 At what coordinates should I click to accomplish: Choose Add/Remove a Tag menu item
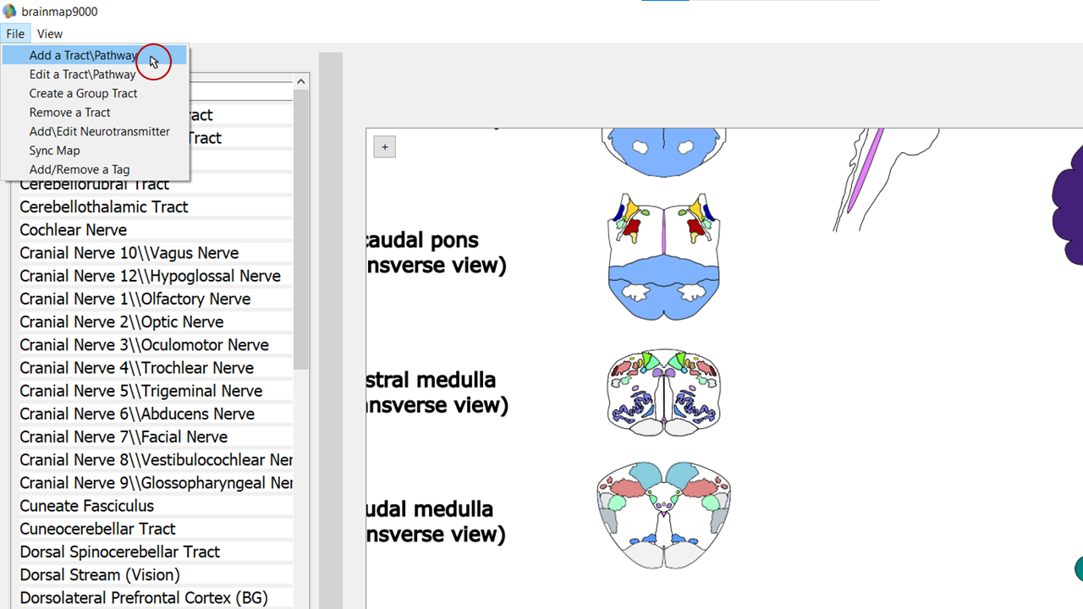(79, 170)
